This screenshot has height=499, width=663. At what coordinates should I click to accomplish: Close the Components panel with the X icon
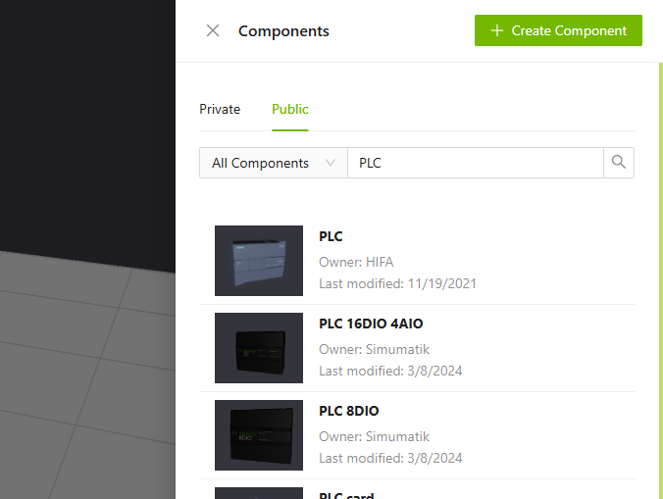click(x=213, y=30)
